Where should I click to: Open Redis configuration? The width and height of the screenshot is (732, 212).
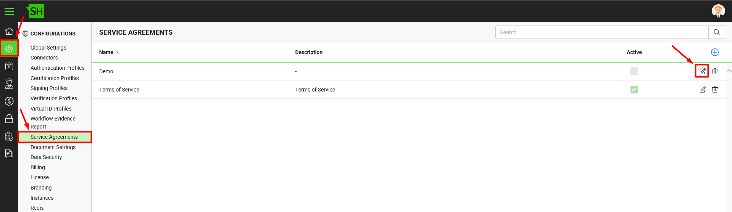[37, 208]
